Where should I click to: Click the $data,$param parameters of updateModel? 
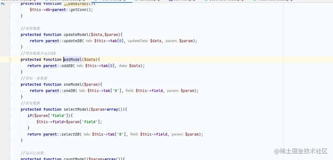tap(104, 35)
